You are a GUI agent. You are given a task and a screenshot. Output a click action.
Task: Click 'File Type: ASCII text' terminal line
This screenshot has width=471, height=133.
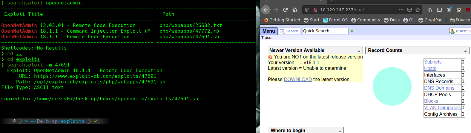tap(33, 87)
